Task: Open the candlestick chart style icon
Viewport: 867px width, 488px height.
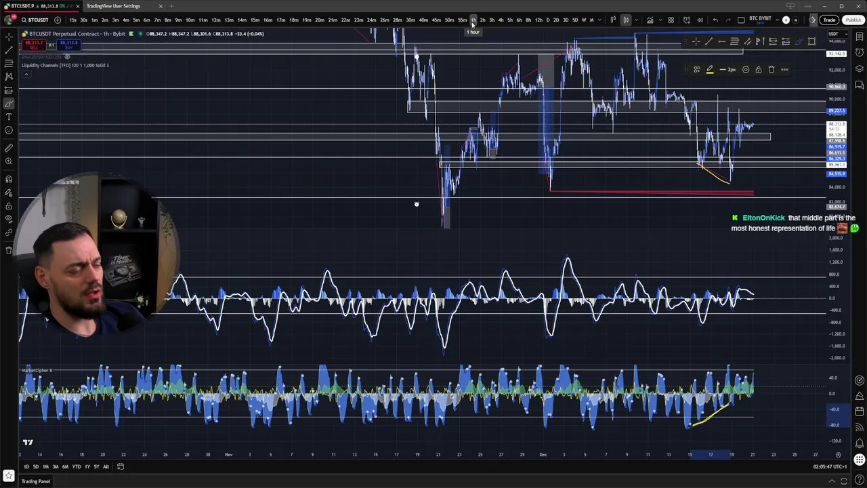Action: [x=627, y=20]
